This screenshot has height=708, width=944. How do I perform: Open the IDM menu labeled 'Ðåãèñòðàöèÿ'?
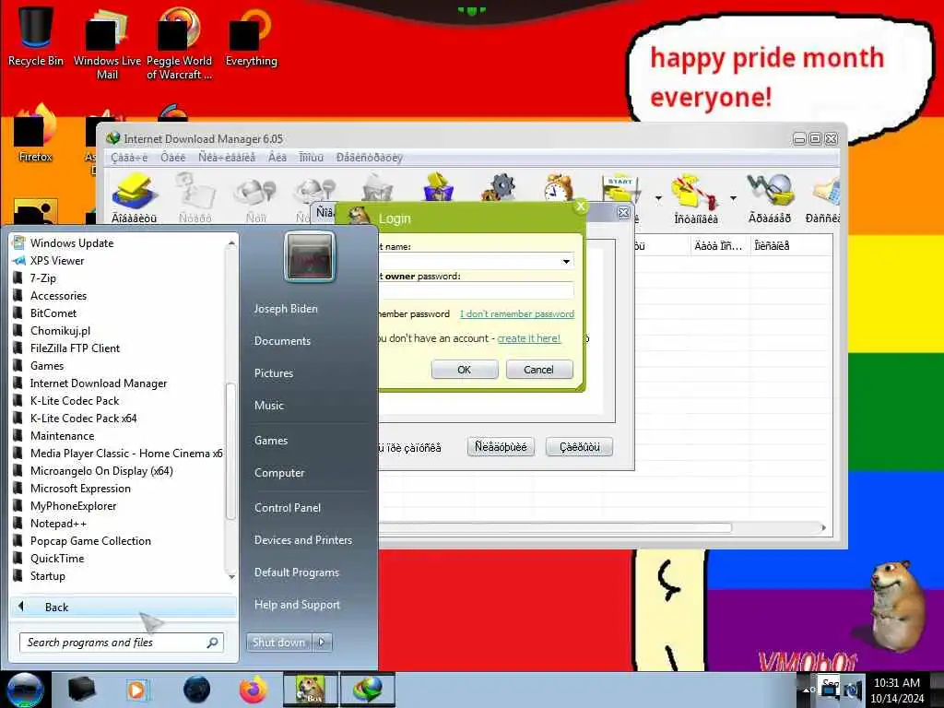pyautogui.click(x=369, y=157)
